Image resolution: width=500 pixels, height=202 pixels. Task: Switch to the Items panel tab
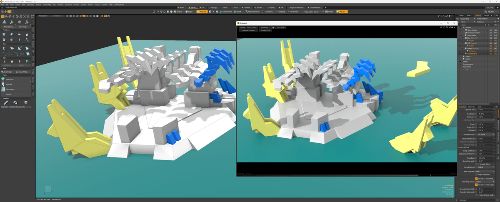coord(461,15)
